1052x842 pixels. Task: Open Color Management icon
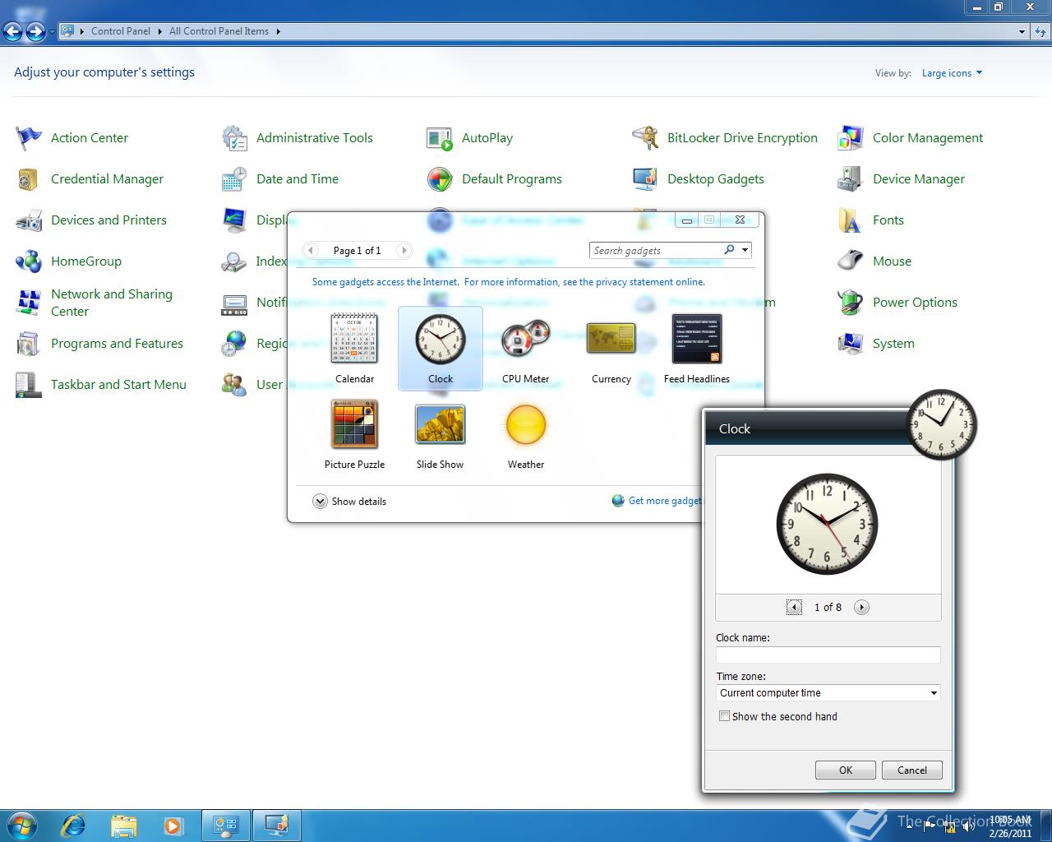tap(851, 138)
